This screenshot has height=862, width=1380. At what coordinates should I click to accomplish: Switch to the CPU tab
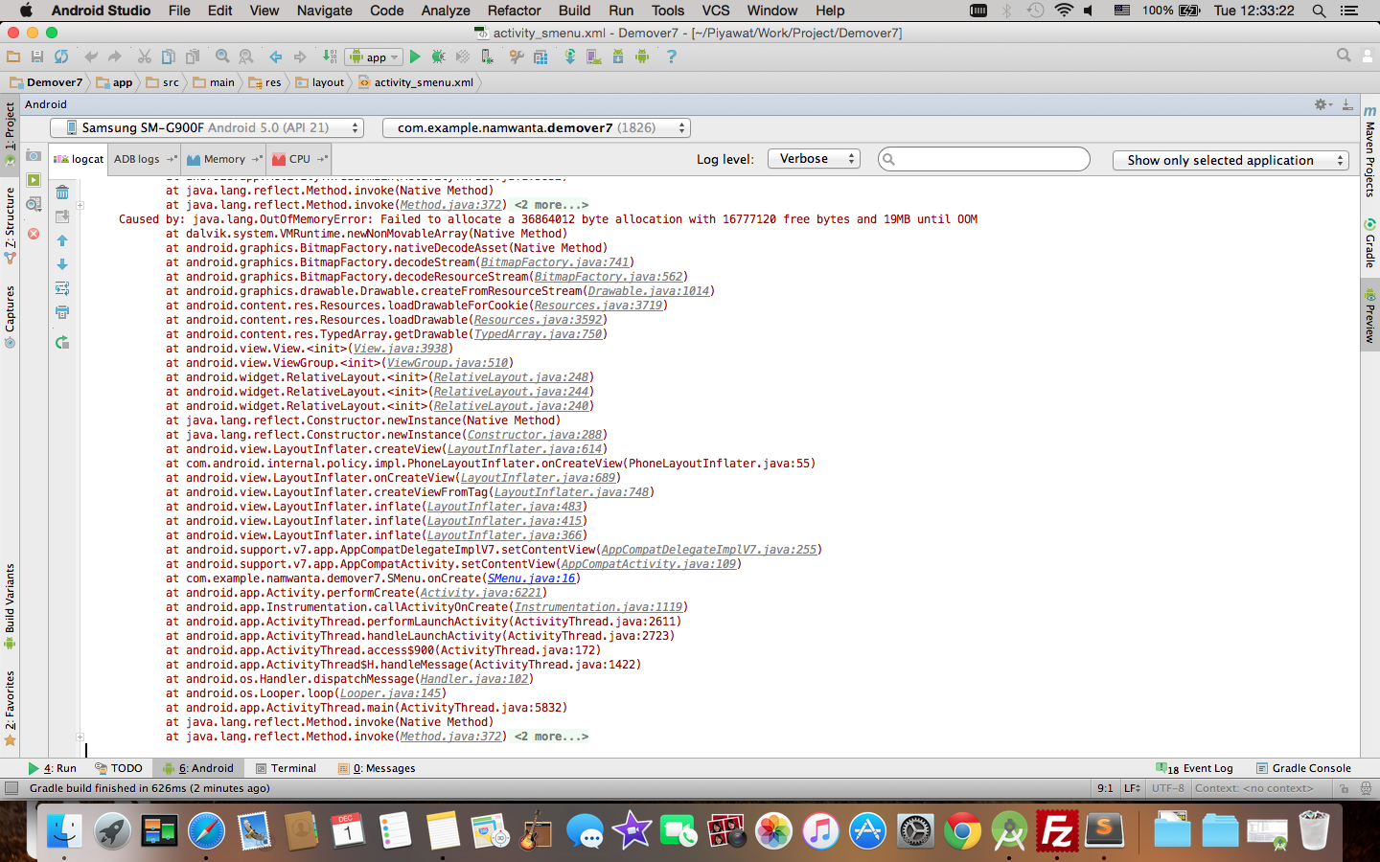299,159
